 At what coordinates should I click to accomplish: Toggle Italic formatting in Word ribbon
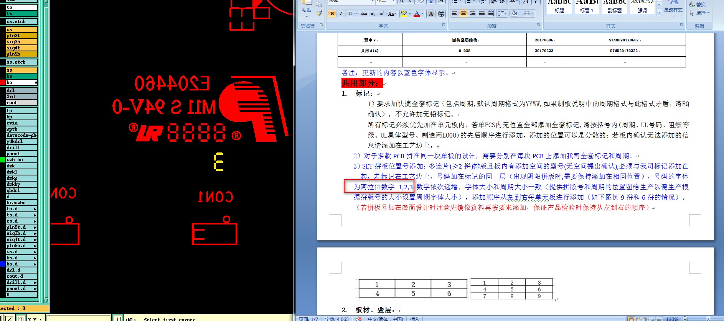340,14
